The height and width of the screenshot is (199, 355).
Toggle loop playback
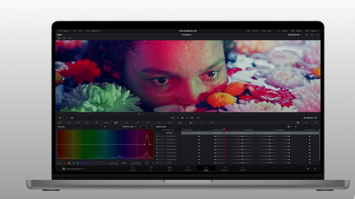[x=198, y=118]
